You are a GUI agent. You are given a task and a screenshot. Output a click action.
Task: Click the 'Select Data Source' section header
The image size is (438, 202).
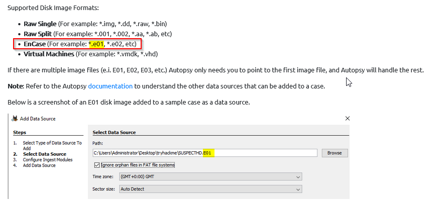tap(114, 132)
